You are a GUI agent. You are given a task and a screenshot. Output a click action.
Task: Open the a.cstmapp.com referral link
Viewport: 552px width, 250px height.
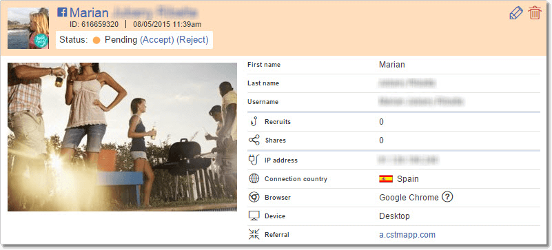click(x=407, y=235)
